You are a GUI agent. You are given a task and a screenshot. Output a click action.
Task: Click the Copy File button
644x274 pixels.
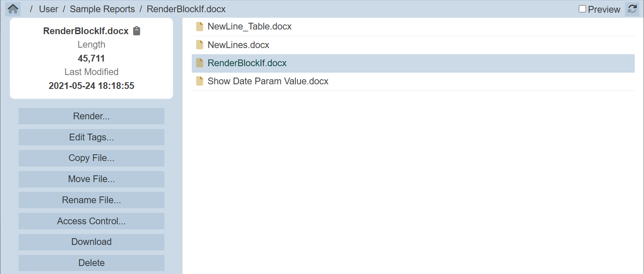pyautogui.click(x=91, y=158)
